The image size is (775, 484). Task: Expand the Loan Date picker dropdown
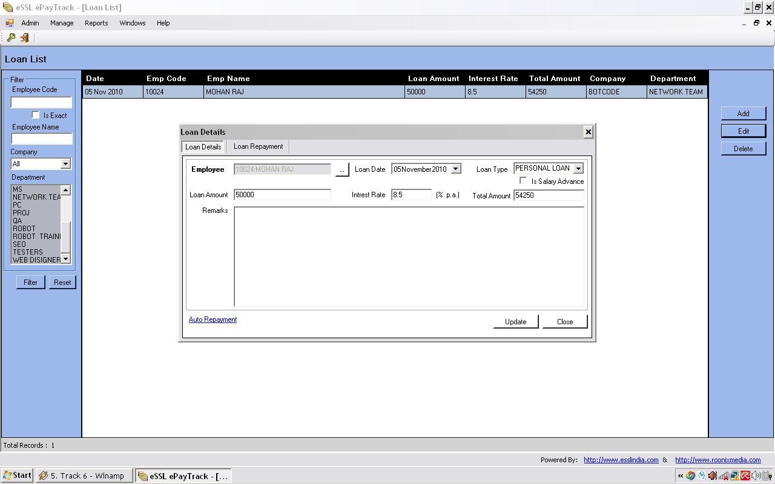[456, 169]
